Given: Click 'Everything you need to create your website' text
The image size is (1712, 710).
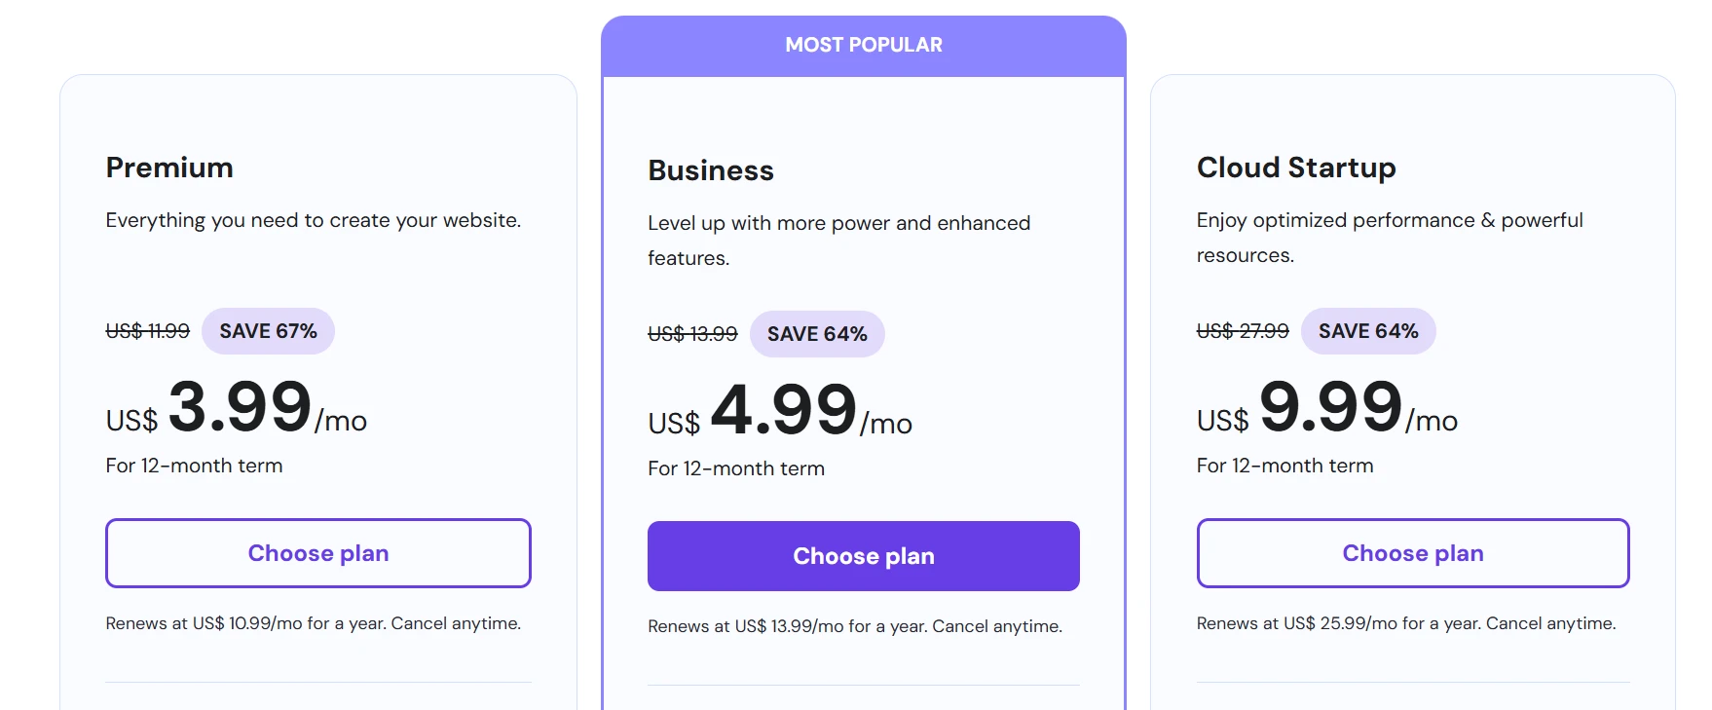Looking at the screenshot, I should click(313, 220).
